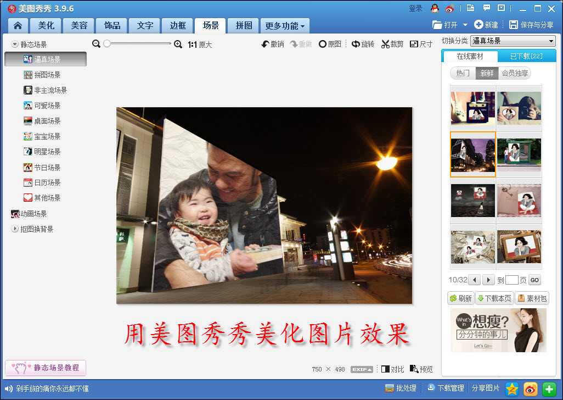
Task: Go to previous materials page arrow
Action: click(475, 280)
